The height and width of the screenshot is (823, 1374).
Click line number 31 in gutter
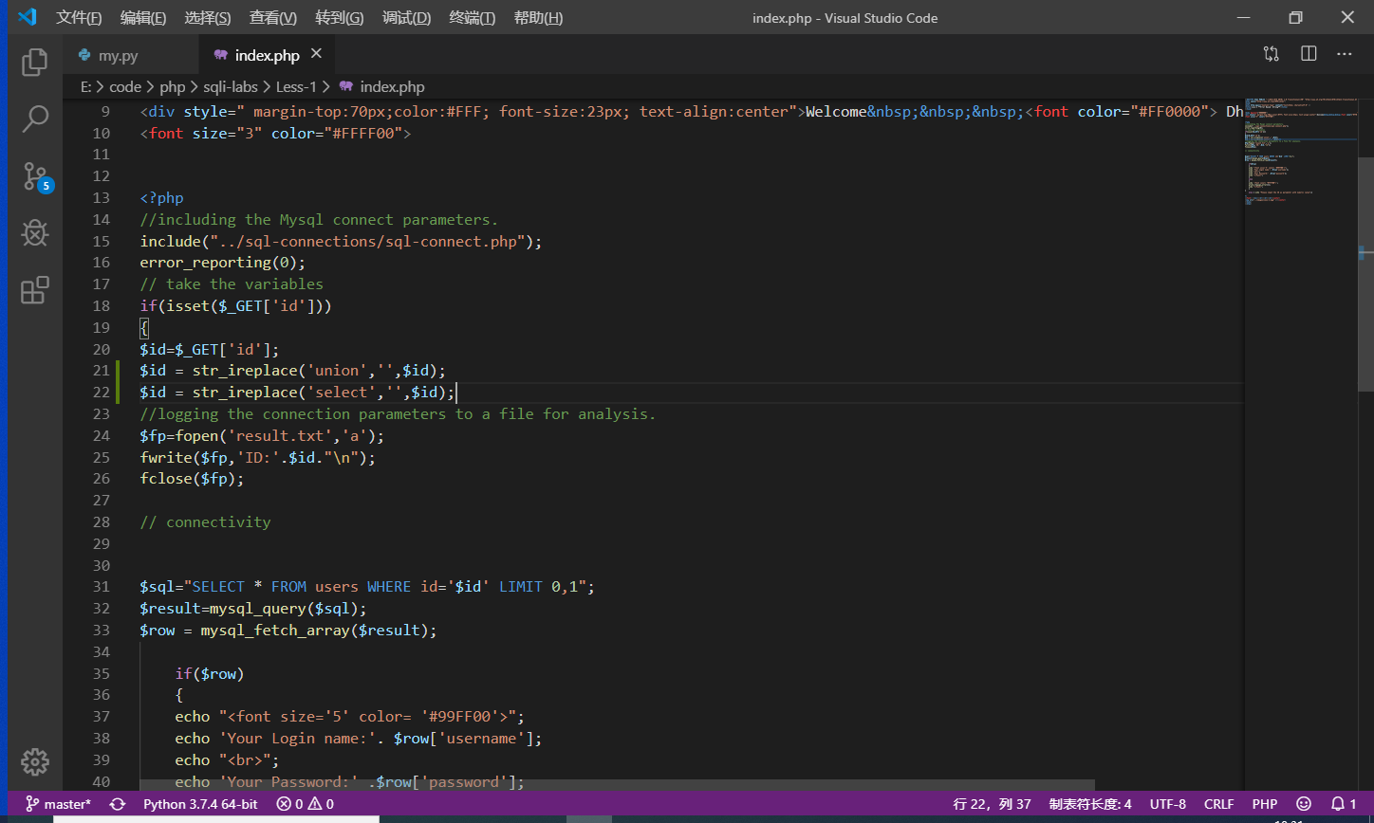tap(102, 586)
